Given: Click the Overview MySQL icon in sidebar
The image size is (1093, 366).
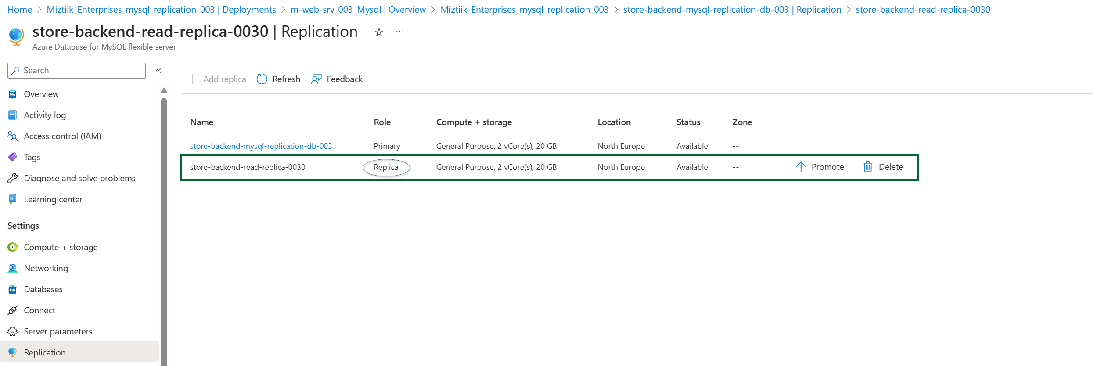Looking at the screenshot, I should pos(12,94).
